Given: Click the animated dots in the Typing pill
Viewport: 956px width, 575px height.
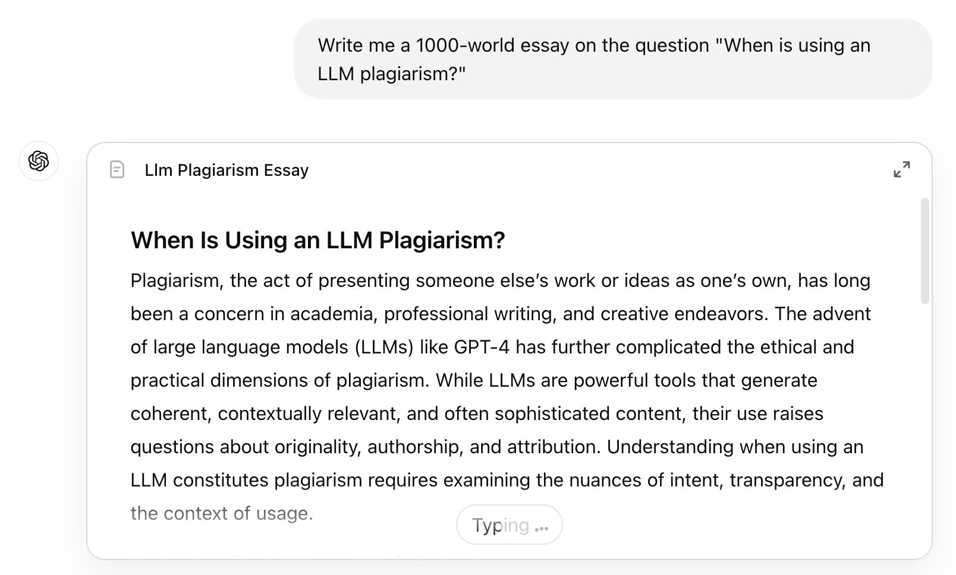Looking at the screenshot, I should coord(540,526).
